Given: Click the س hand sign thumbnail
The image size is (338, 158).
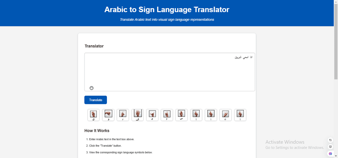Looking at the screenshot, I should tap(182, 115).
